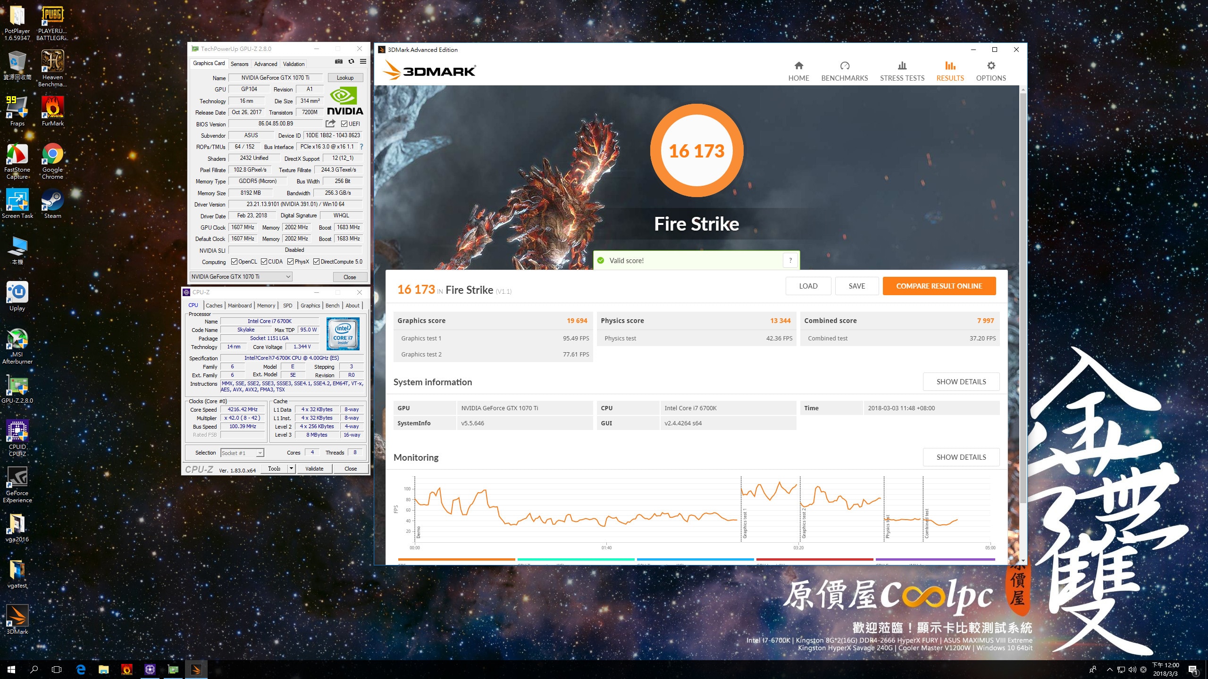Viewport: 1208px width, 679px height.
Task: Open 3DMark STRESS TESTS section
Action: click(902, 72)
